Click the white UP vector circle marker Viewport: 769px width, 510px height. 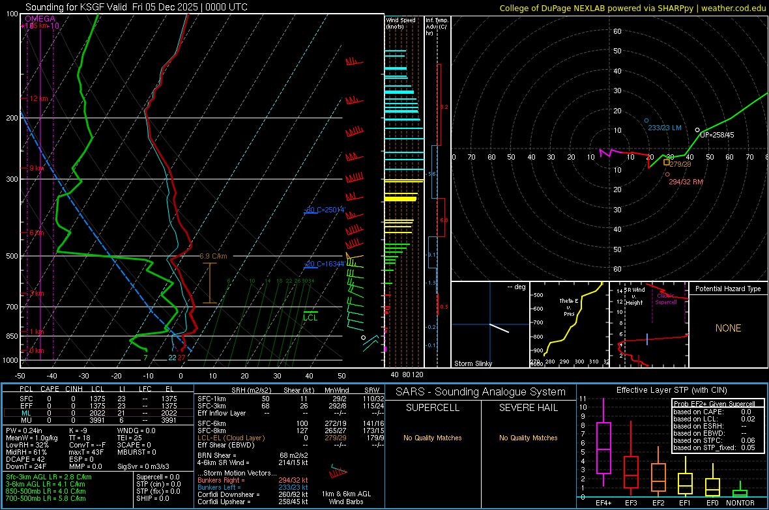(x=697, y=130)
